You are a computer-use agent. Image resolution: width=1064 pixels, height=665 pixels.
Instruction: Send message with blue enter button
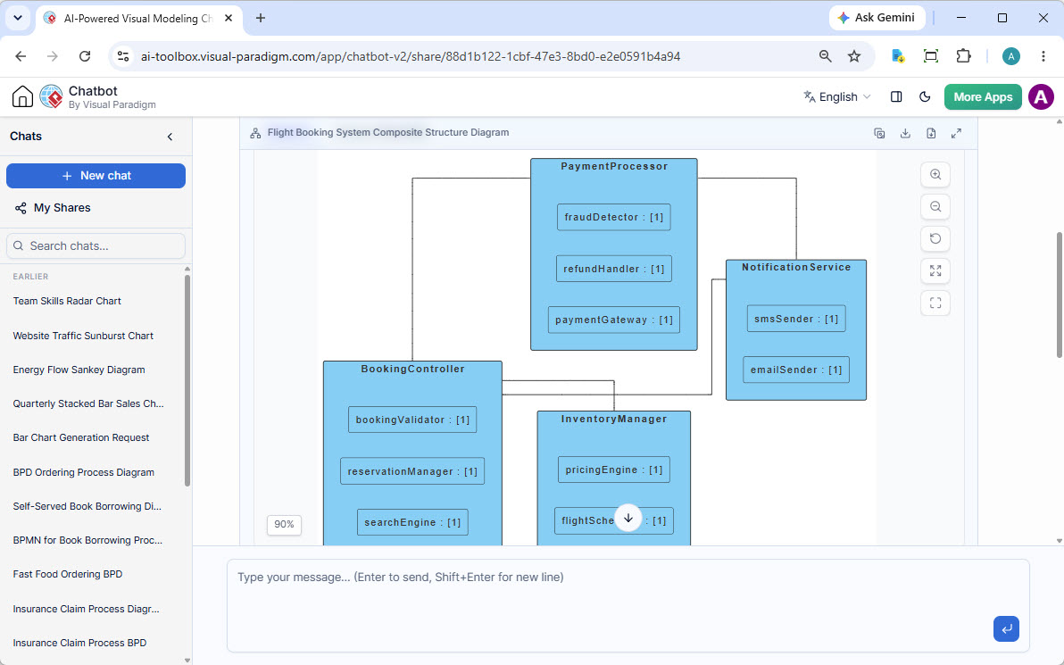pyautogui.click(x=1006, y=628)
